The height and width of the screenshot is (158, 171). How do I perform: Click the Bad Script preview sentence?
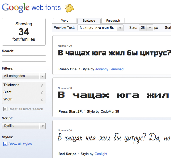click(114, 138)
